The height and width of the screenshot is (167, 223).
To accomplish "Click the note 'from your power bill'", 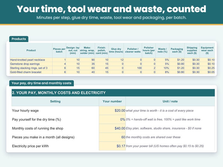I will [x=165, y=146].
